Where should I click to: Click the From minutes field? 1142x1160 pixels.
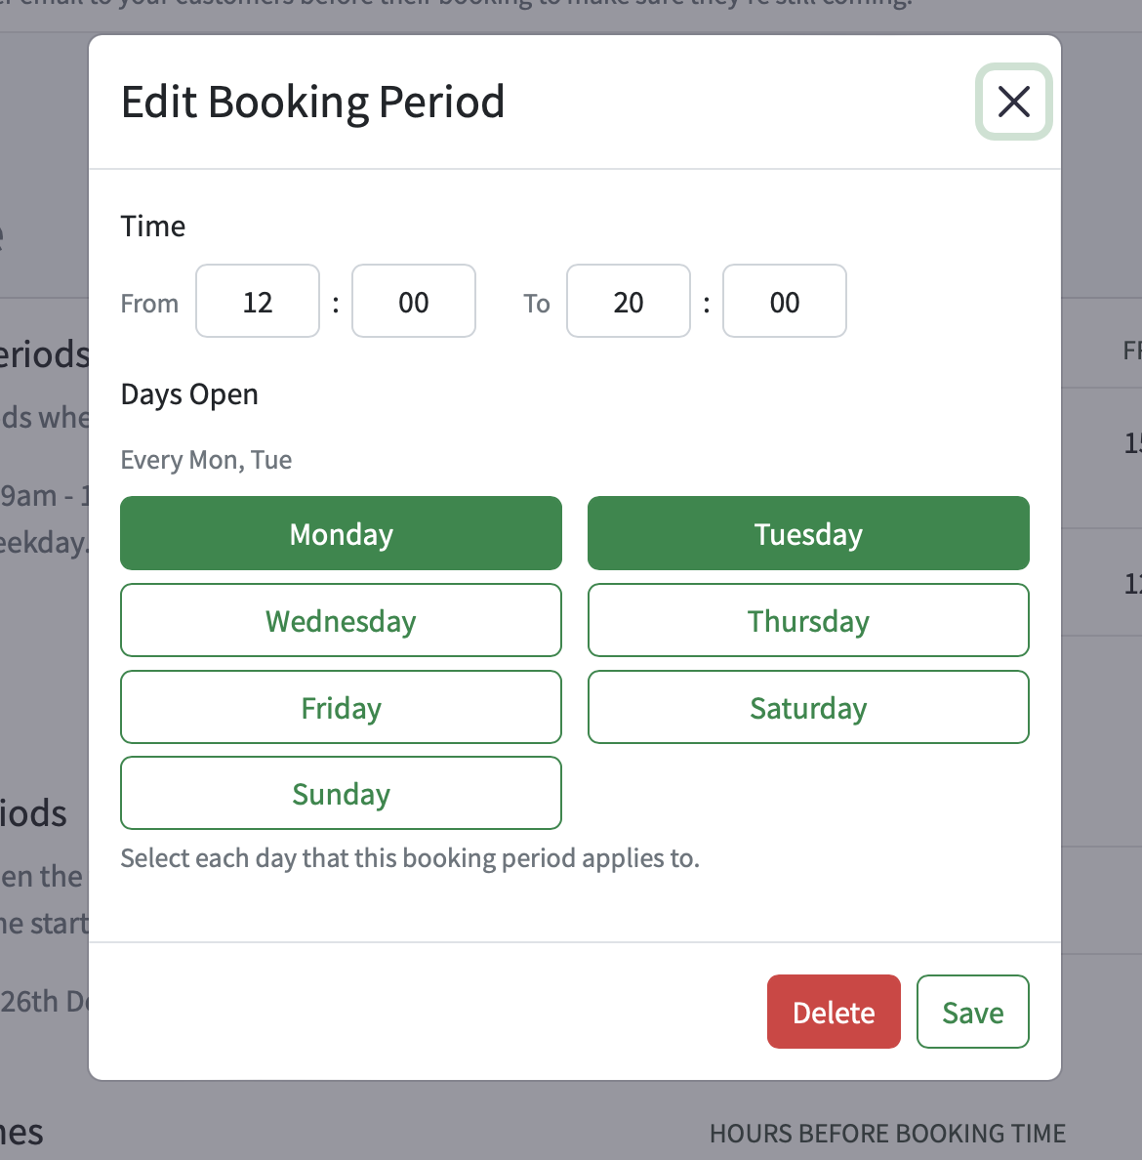tap(413, 301)
